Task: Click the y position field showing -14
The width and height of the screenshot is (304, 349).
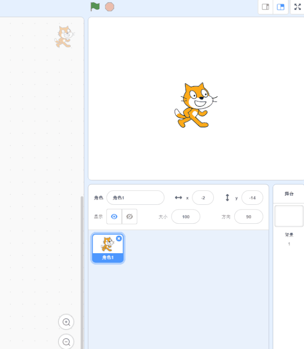Action: pos(252,198)
